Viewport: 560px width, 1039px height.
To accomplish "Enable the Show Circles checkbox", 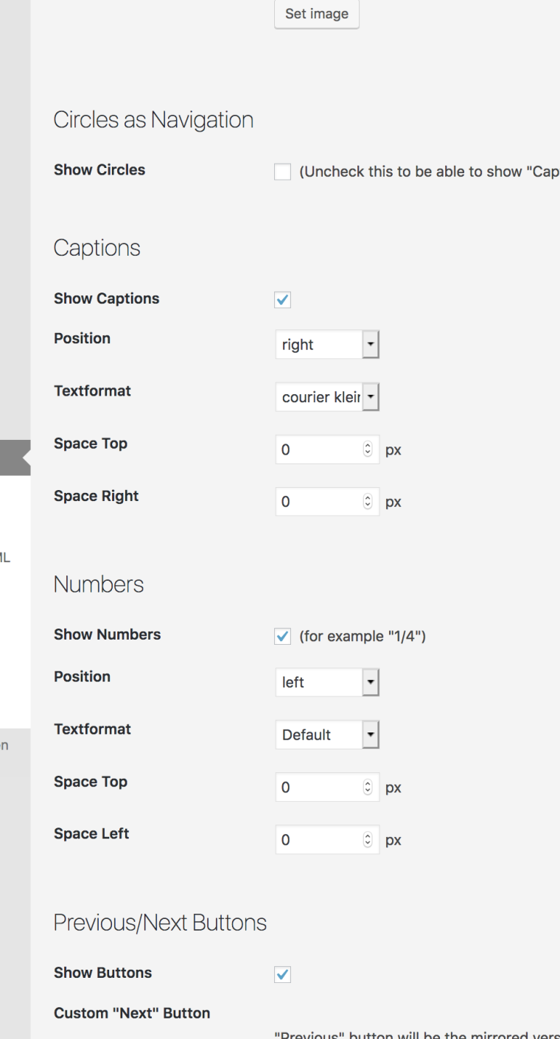I will 282,172.
